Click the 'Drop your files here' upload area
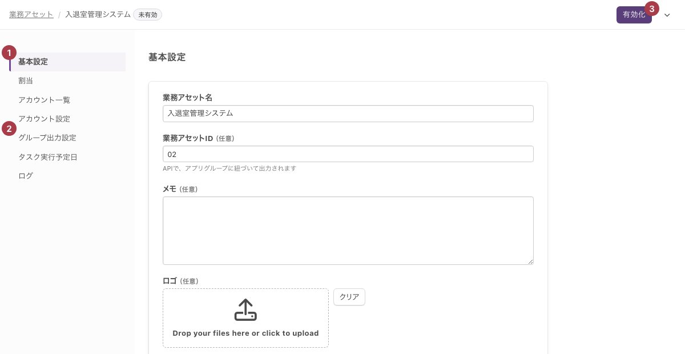 (x=245, y=318)
